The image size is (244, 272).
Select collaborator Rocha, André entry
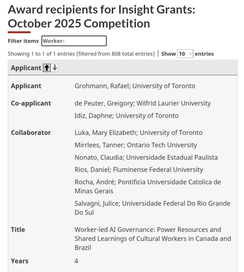tap(148, 186)
